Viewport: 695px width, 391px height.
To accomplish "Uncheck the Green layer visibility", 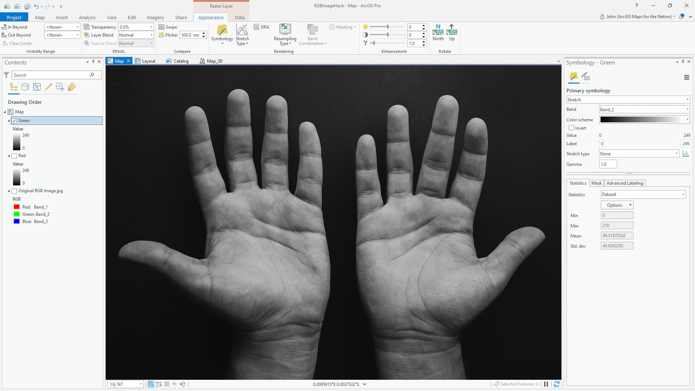I will coord(14,121).
